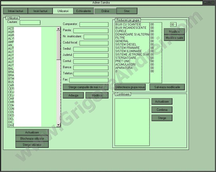The height and width of the screenshot is (172, 216).
Task: Click the user list scroll-down arrow
Action: [59, 125]
